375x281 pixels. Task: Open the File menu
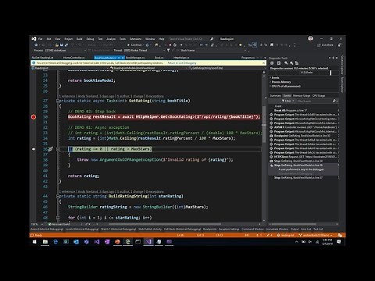[x=41, y=39]
